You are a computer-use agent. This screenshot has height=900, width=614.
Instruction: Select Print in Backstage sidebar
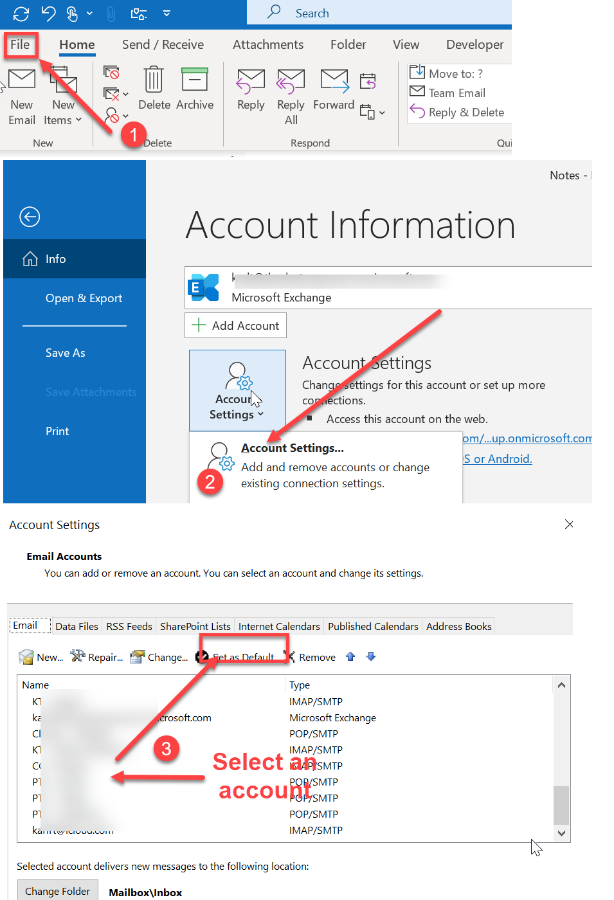point(57,431)
